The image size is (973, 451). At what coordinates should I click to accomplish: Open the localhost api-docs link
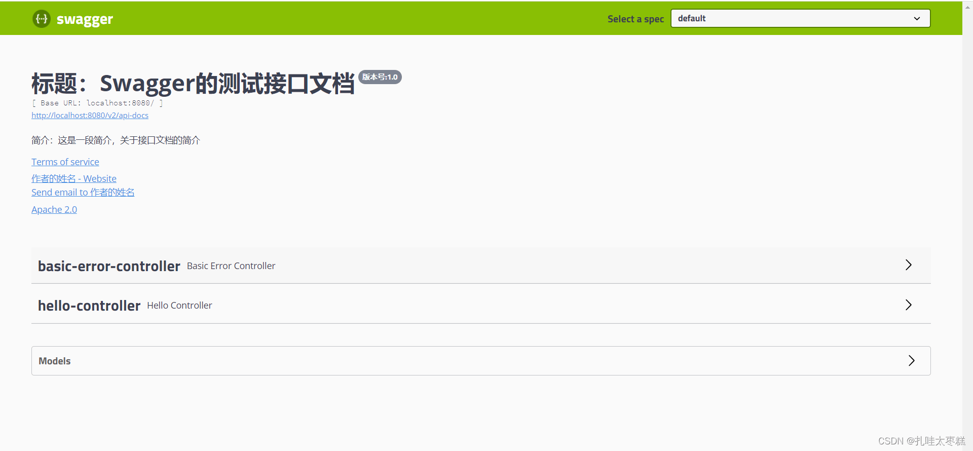click(x=90, y=116)
